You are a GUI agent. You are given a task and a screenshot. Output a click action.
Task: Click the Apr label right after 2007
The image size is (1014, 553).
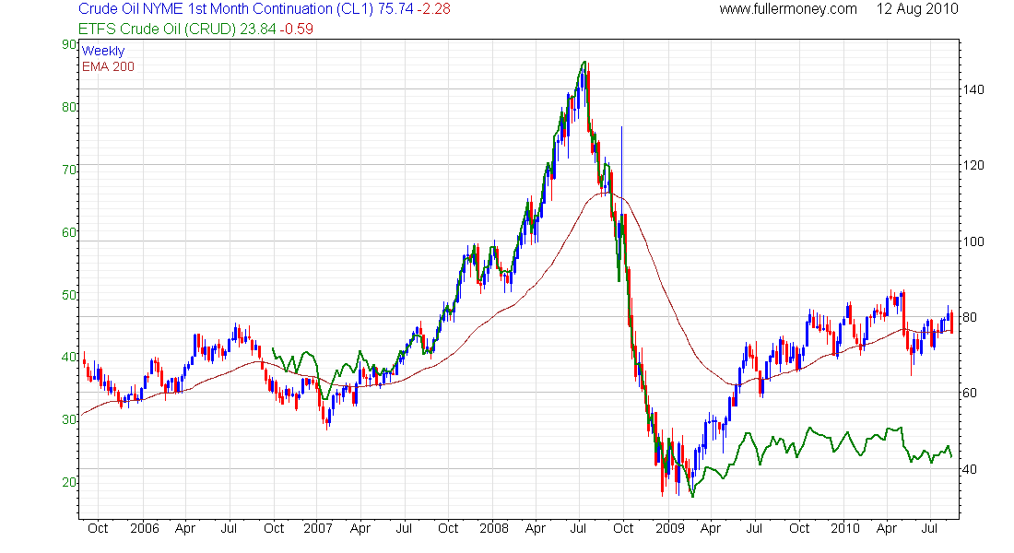(x=360, y=528)
